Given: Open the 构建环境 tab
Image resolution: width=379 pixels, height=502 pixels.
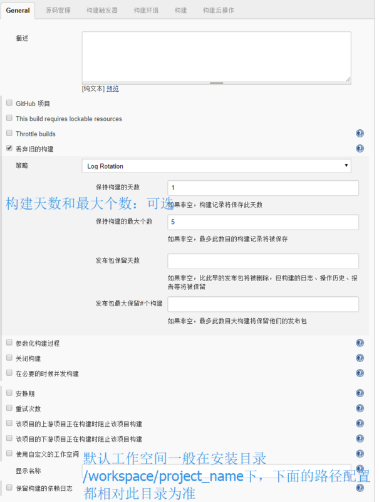Looking at the screenshot, I should [x=146, y=10].
